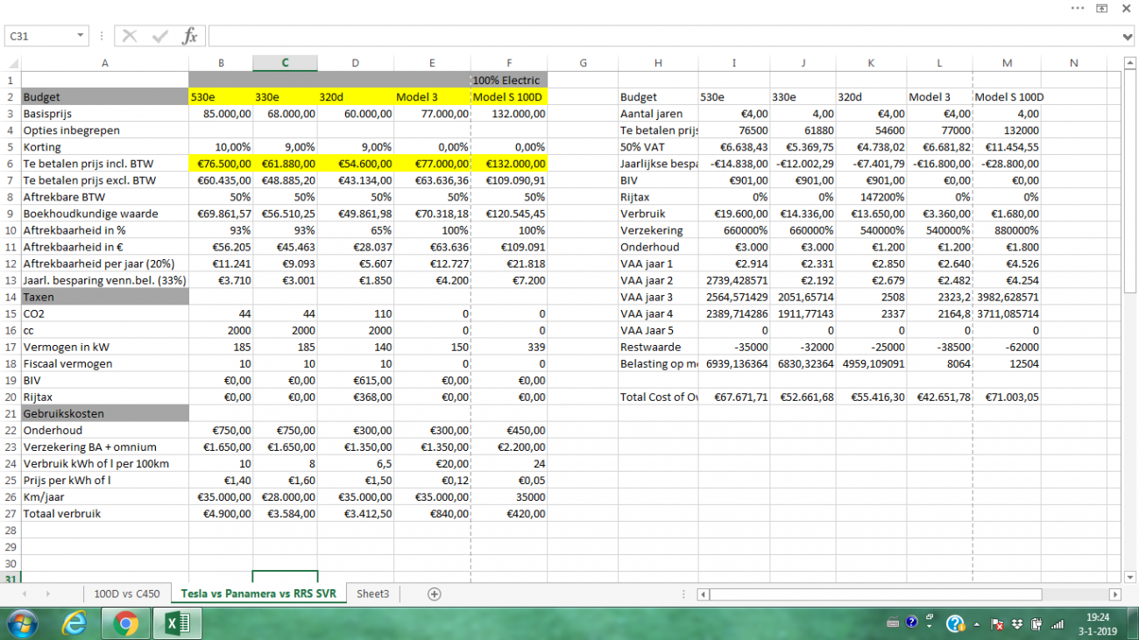This screenshot has height=640, width=1139.
Task: Click the Restwaarde label cell
Action: click(658, 347)
